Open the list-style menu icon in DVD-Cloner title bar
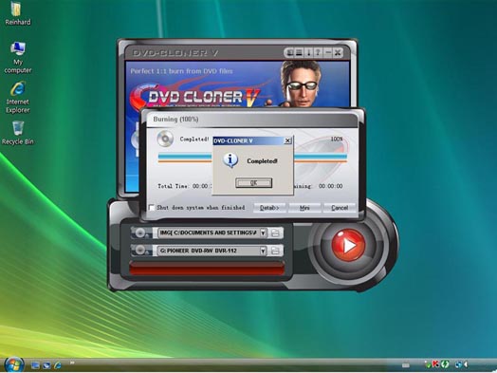 click(299, 52)
